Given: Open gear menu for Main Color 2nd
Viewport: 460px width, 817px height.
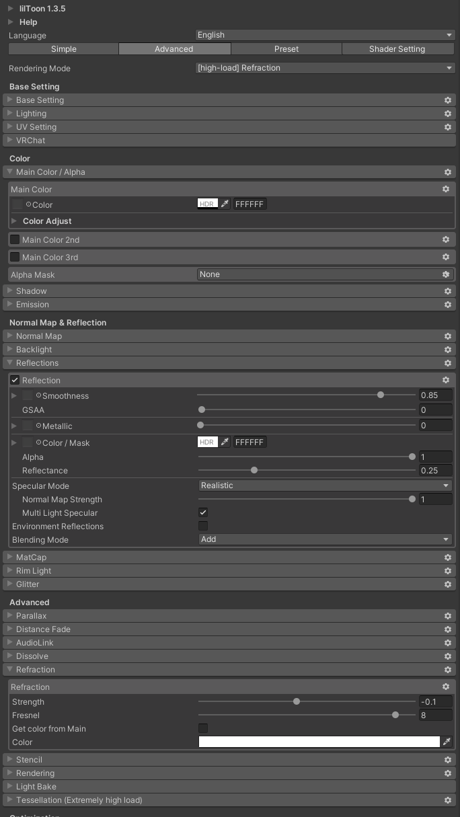Looking at the screenshot, I should click(445, 239).
